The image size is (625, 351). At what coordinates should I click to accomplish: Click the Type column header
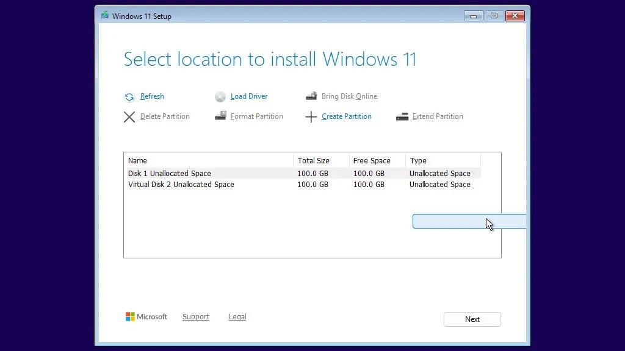pos(419,160)
